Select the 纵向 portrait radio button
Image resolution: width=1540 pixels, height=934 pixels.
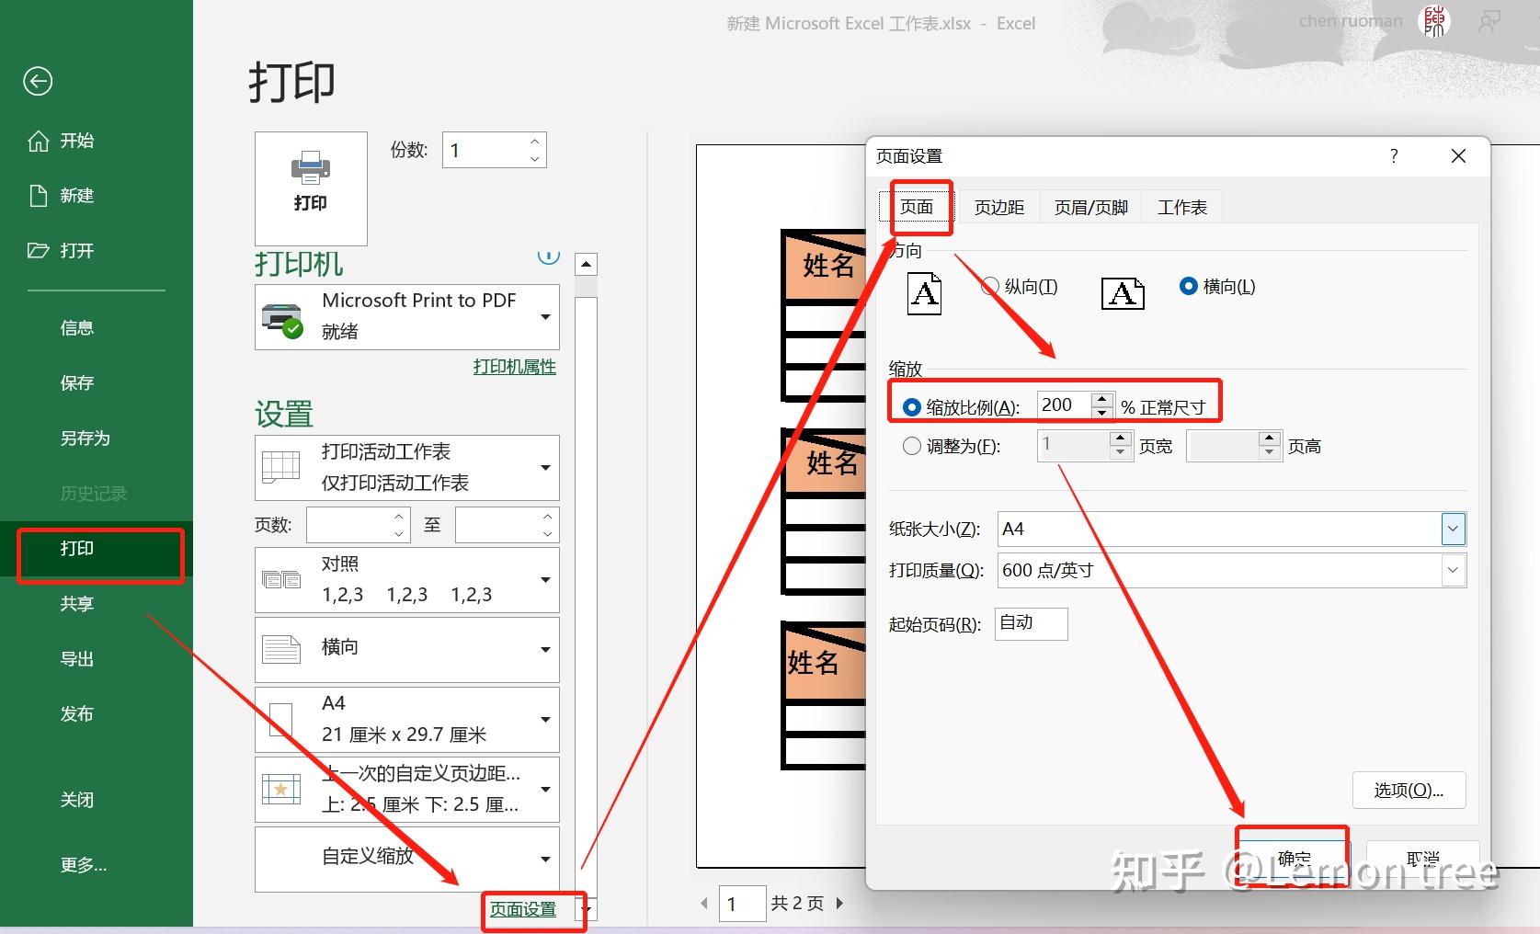point(990,286)
